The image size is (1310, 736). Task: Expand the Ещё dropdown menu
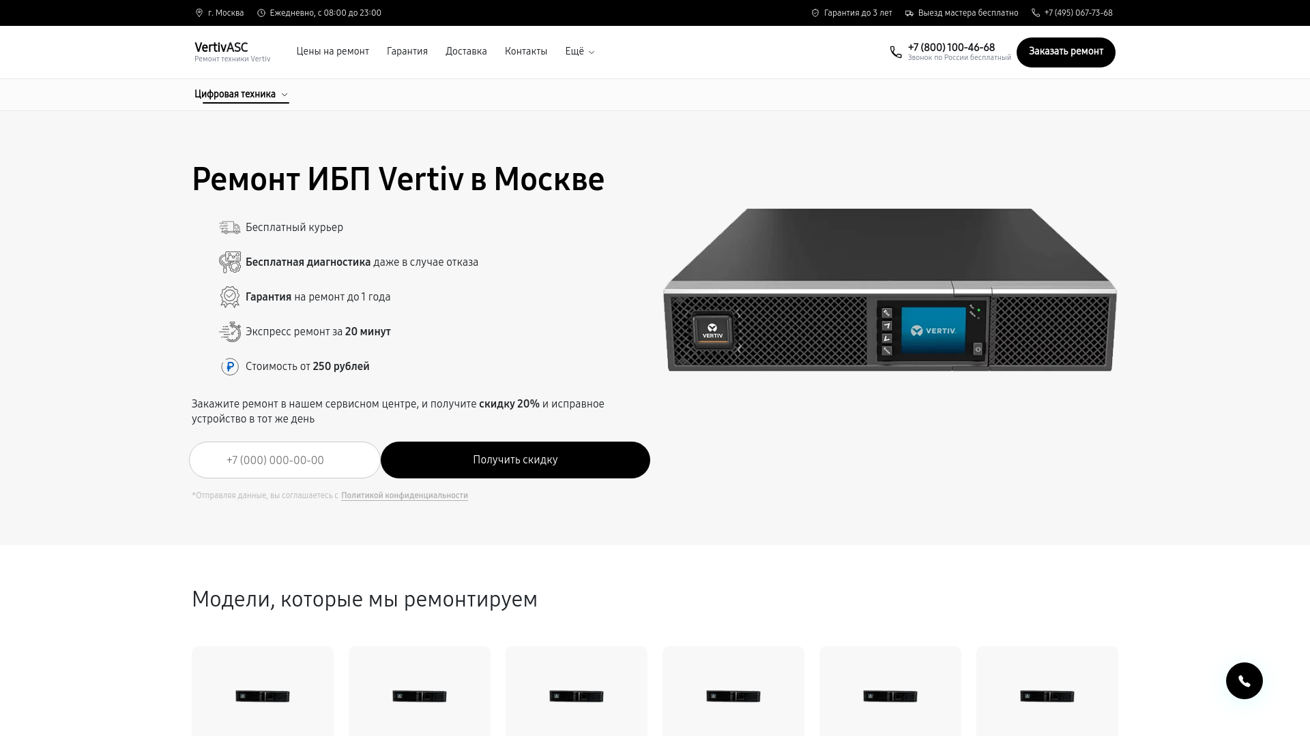(580, 52)
